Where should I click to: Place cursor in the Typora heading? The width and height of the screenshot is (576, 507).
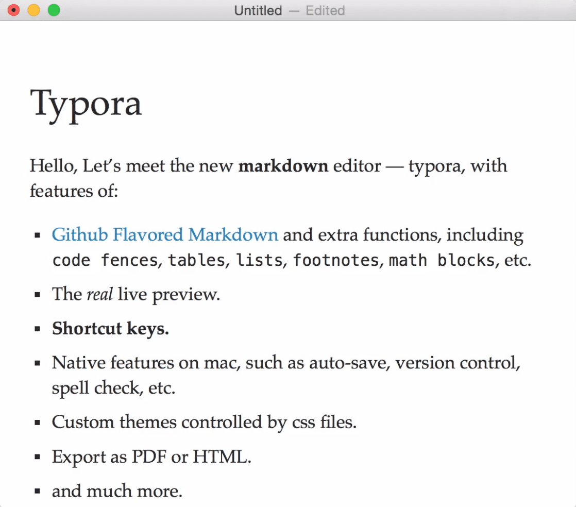pyautogui.click(x=86, y=102)
